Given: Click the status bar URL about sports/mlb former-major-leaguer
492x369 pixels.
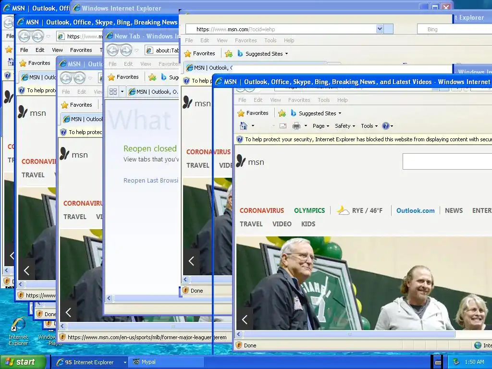Looking at the screenshot, I should tap(147, 337).
